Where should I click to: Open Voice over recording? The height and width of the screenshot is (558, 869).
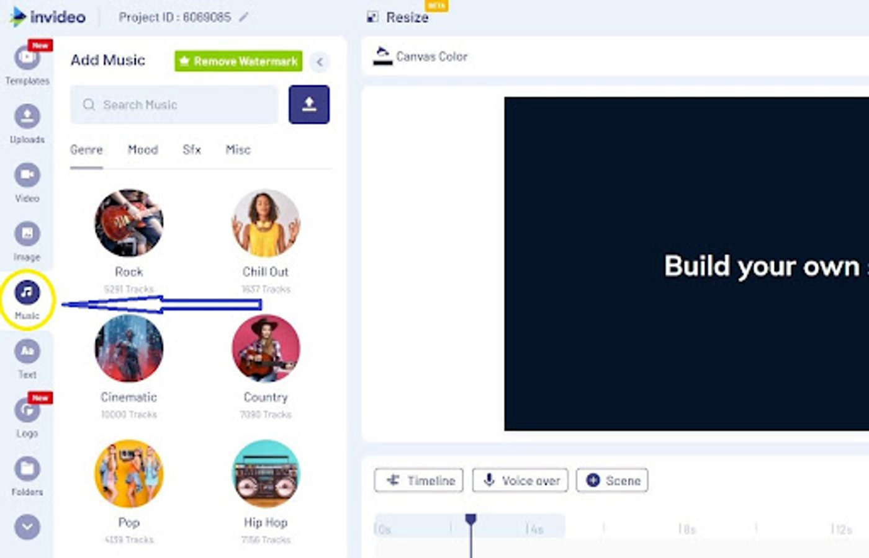click(520, 480)
